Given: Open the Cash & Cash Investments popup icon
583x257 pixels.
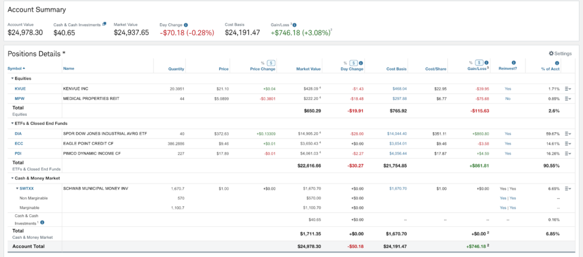Looking at the screenshot, I should pyautogui.click(x=104, y=24).
